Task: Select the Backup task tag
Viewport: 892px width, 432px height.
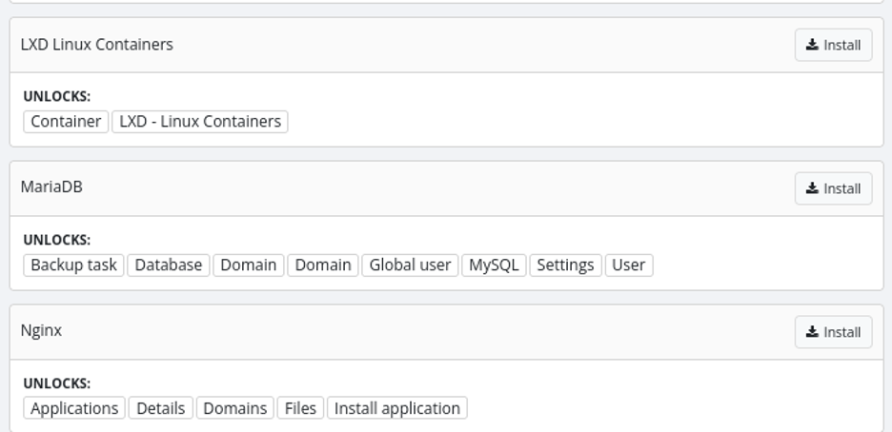Action: click(73, 265)
